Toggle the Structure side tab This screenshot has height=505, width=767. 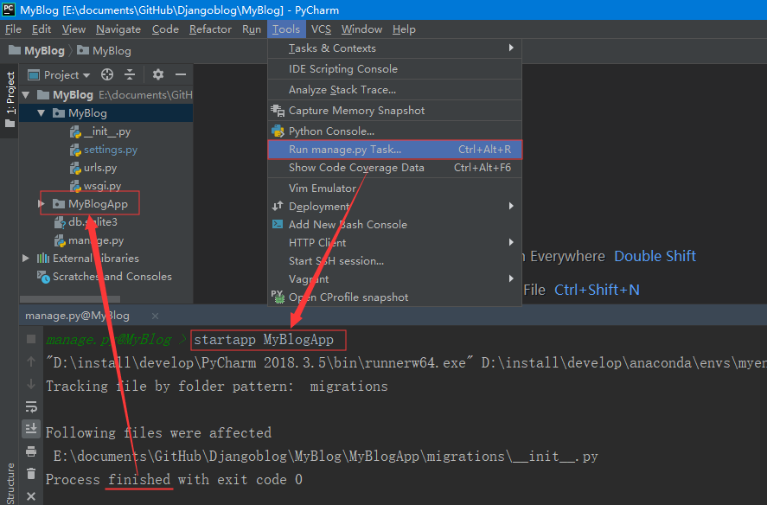10,483
